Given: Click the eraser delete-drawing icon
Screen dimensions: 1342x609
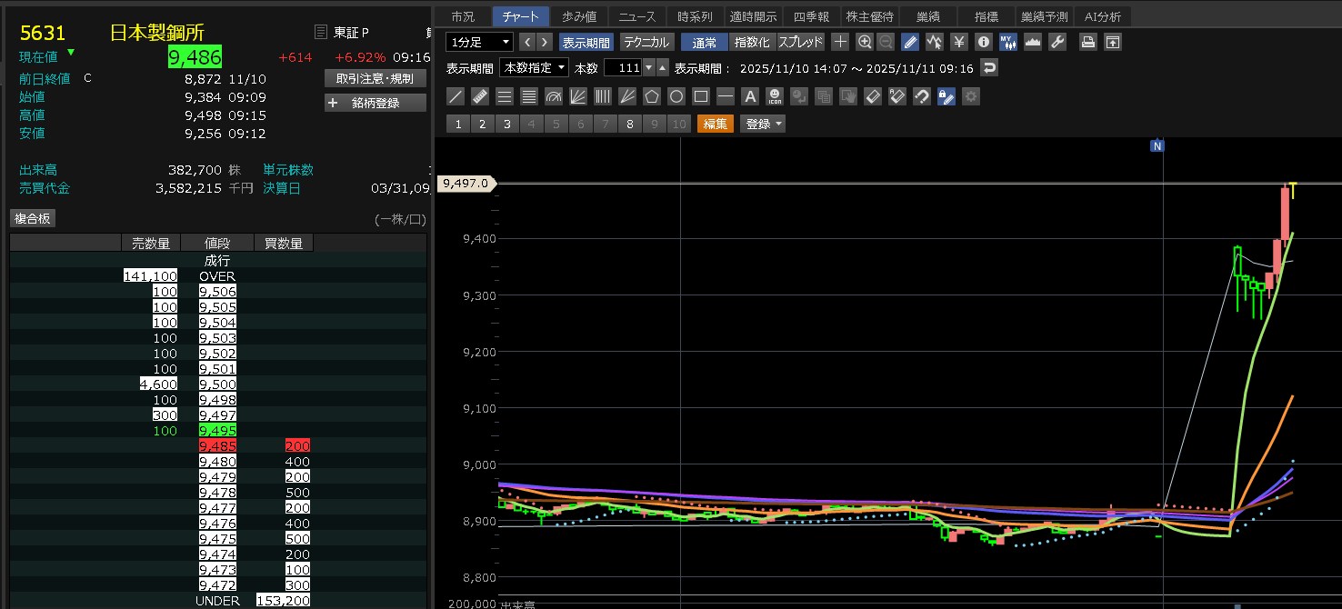Looking at the screenshot, I should (872, 96).
